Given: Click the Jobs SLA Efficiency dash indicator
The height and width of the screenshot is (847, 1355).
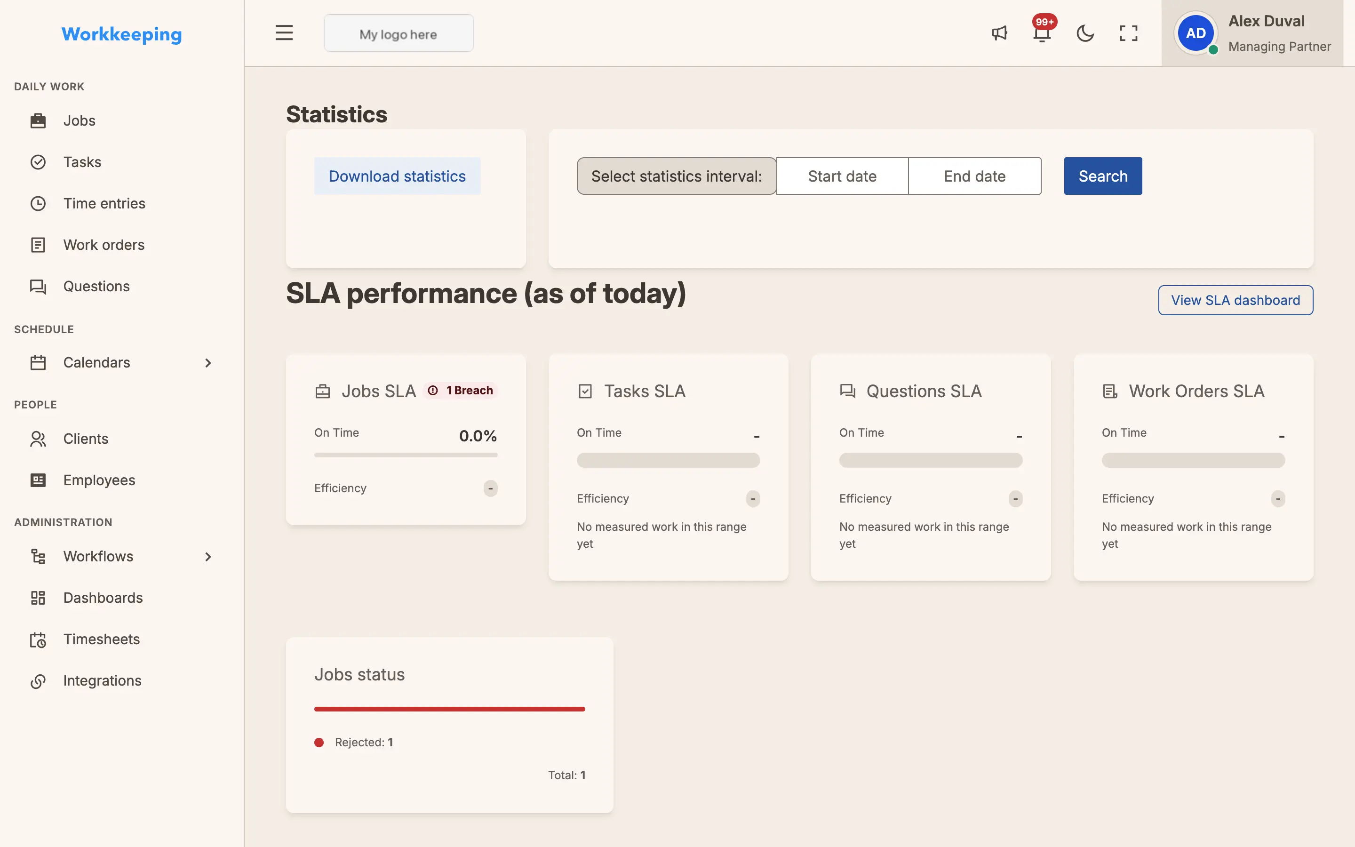Looking at the screenshot, I should tap(491, 488).
